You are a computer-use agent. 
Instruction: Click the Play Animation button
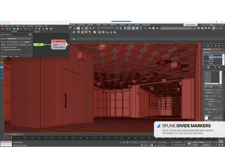[x=178, y=142]
